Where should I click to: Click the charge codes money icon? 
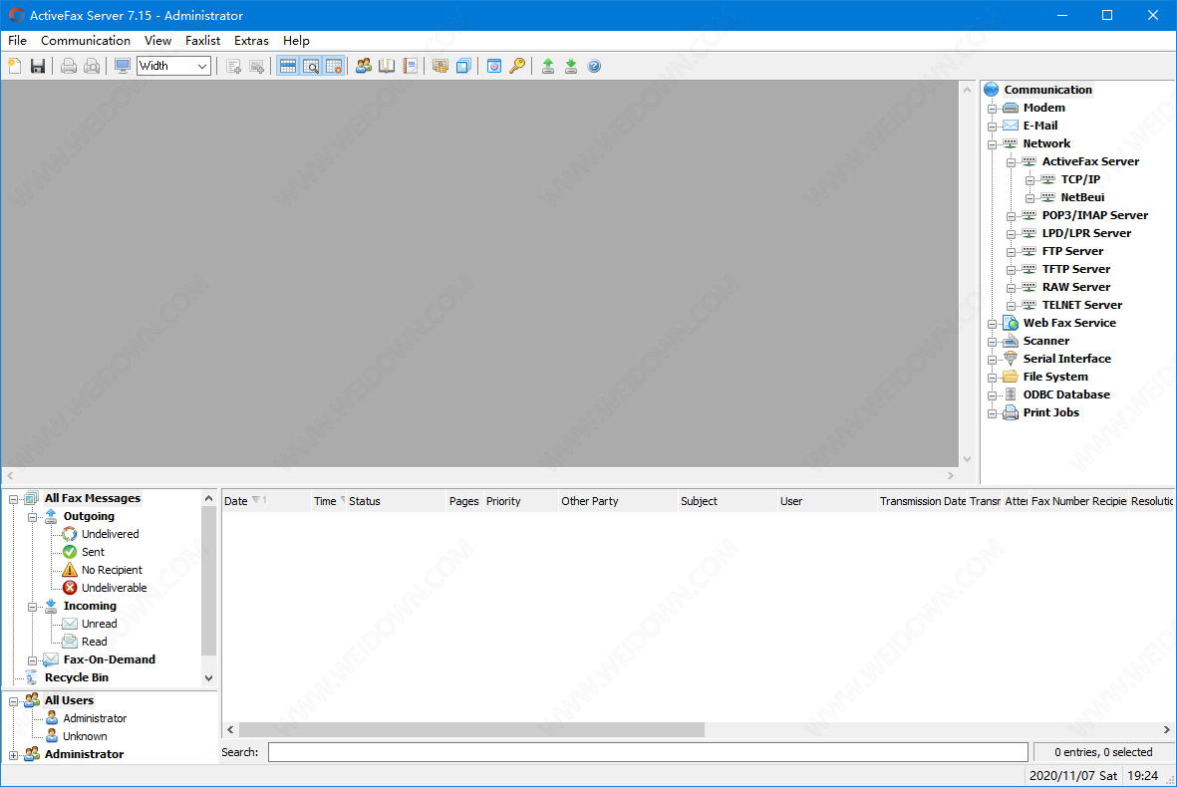[441, 66]
